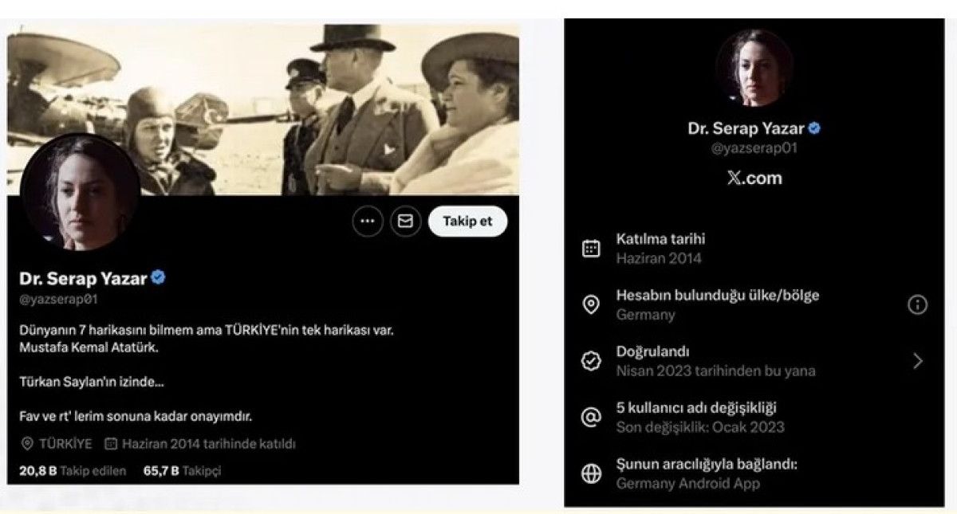This screenshot has height=514, width=957.
Task: Open the 20,8 B Takip edilen list
Action: point(73,471)
